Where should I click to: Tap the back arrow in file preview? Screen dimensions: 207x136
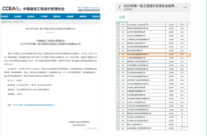[x=120, y=7]
